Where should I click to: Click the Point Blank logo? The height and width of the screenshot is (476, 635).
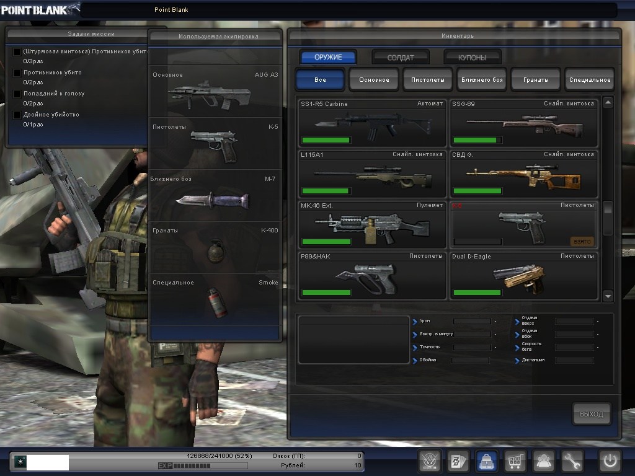[40, 9]
